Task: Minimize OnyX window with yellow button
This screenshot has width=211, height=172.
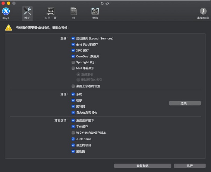Action: (x=9, y=3)
